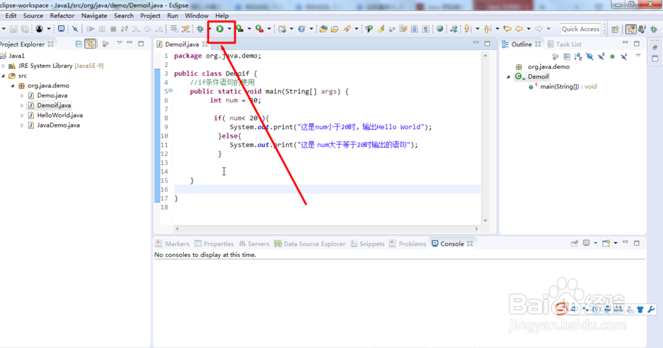This screenshot has width=663, height=348.
Task: Expand the HelloWorld.java tree node
Action: tap(22, 115)
